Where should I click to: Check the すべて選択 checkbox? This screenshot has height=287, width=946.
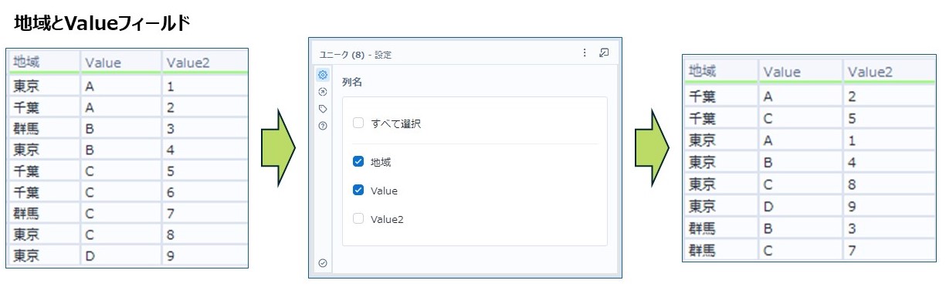[358, 123]
